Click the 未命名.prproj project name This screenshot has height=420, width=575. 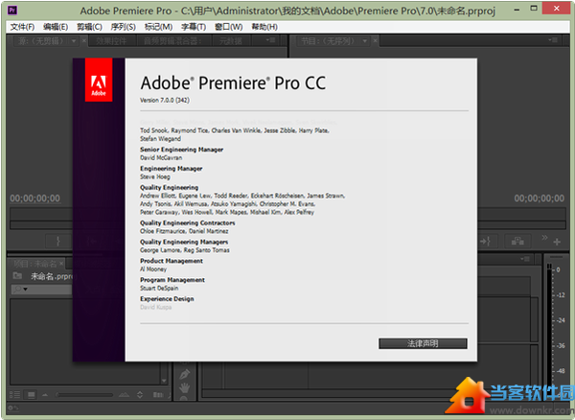click(x=52, y=276)
